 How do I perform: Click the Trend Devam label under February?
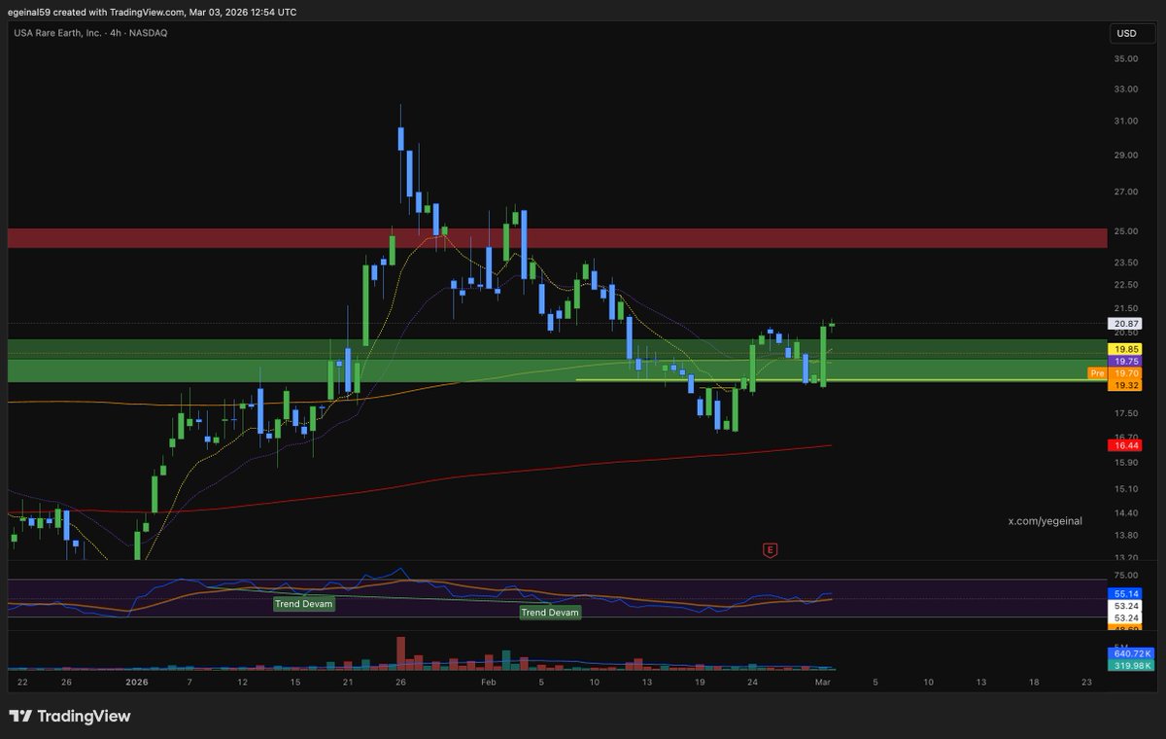pyautogui.click(x=550, y=613)
